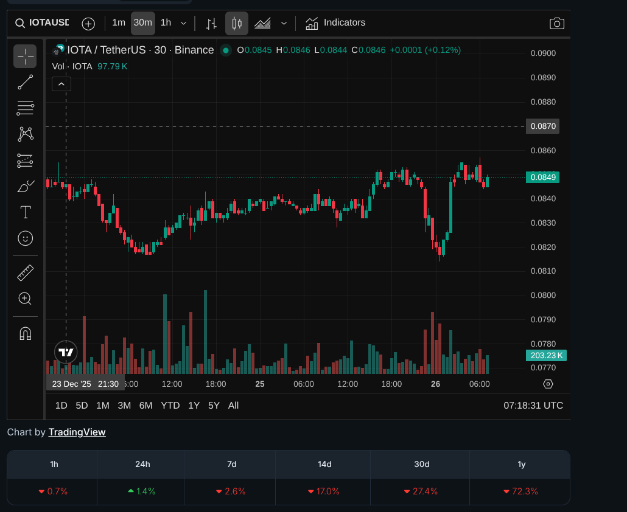Toggle the magnet mode
The height and width of the screenshot is (512, 627).
[25, 333]
